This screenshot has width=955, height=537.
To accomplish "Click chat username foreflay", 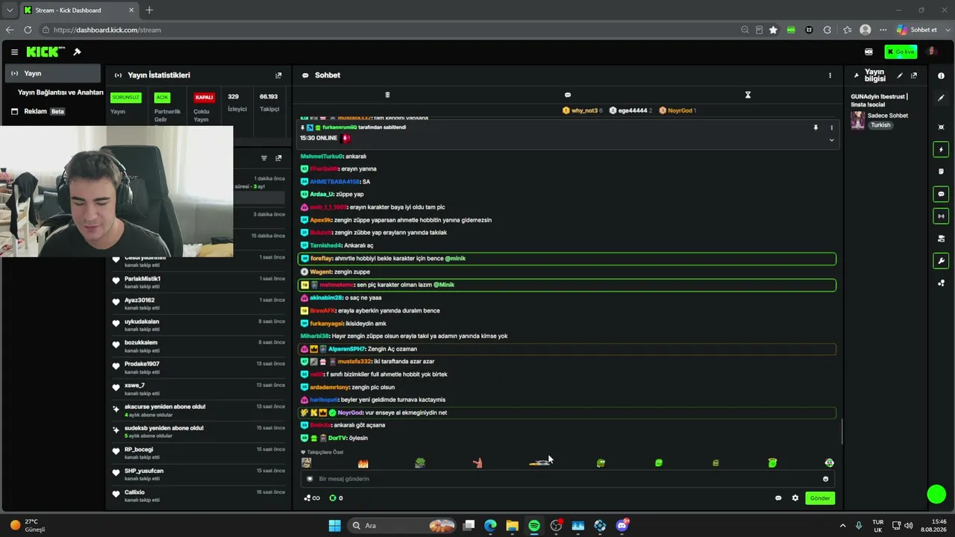I will 321,259.
